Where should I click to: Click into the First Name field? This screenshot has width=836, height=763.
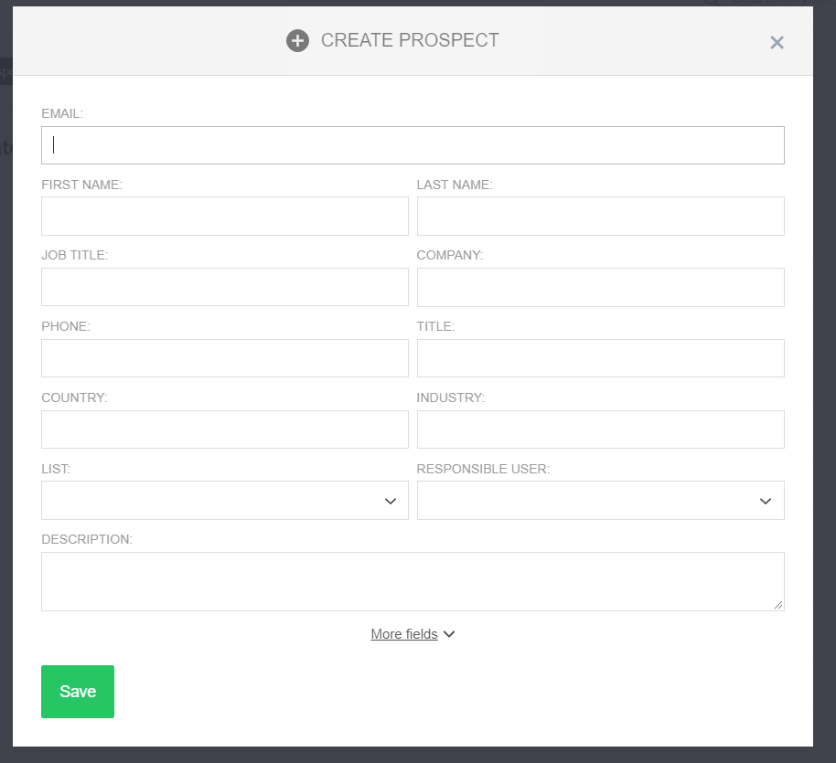coord(224,216)
